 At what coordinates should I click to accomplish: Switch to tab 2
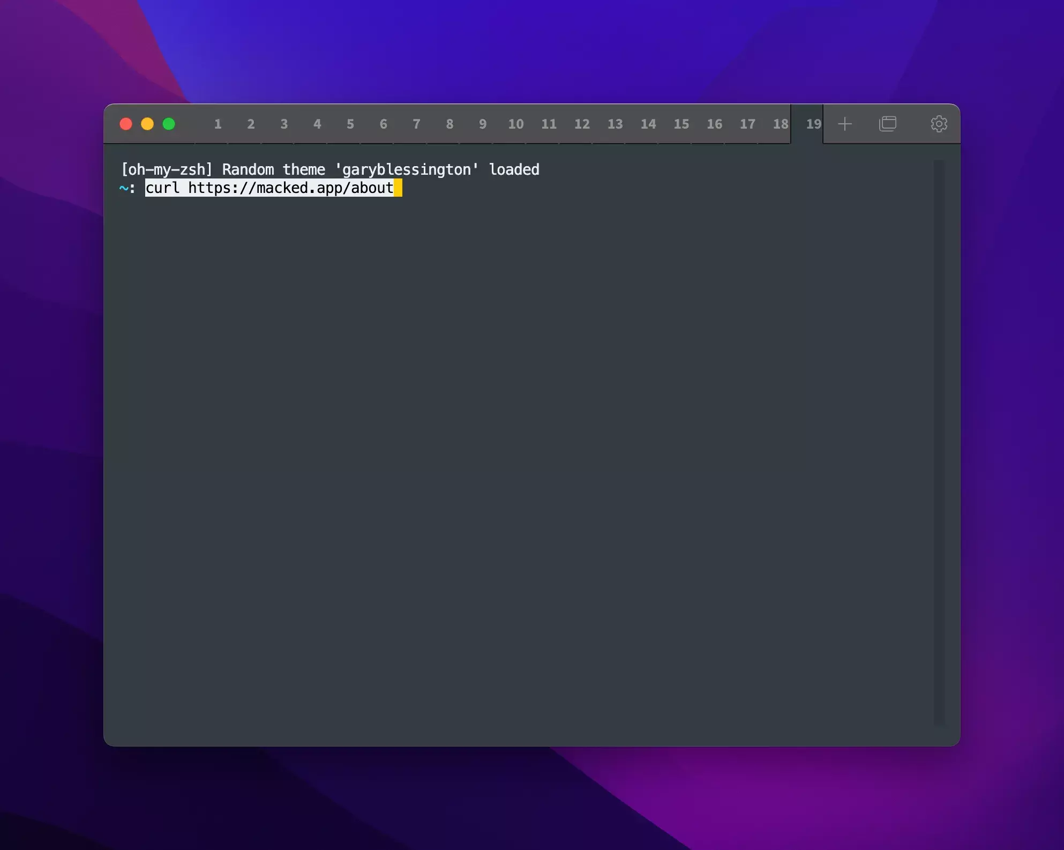(251, 124)
